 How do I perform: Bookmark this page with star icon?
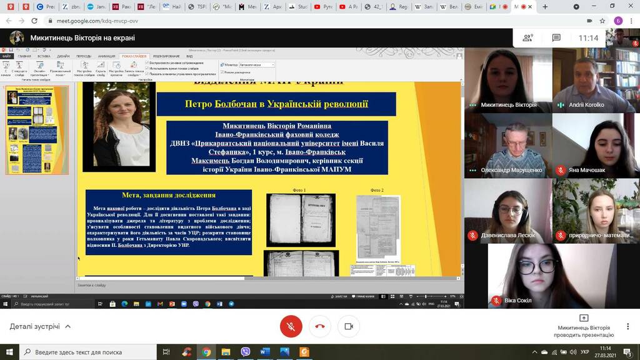pos(602,21)
